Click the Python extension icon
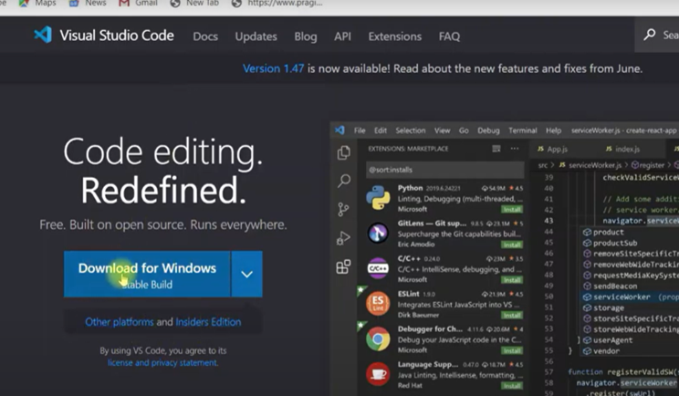The height and width of the screenshot is (396, 679). [x=378, y=198]
